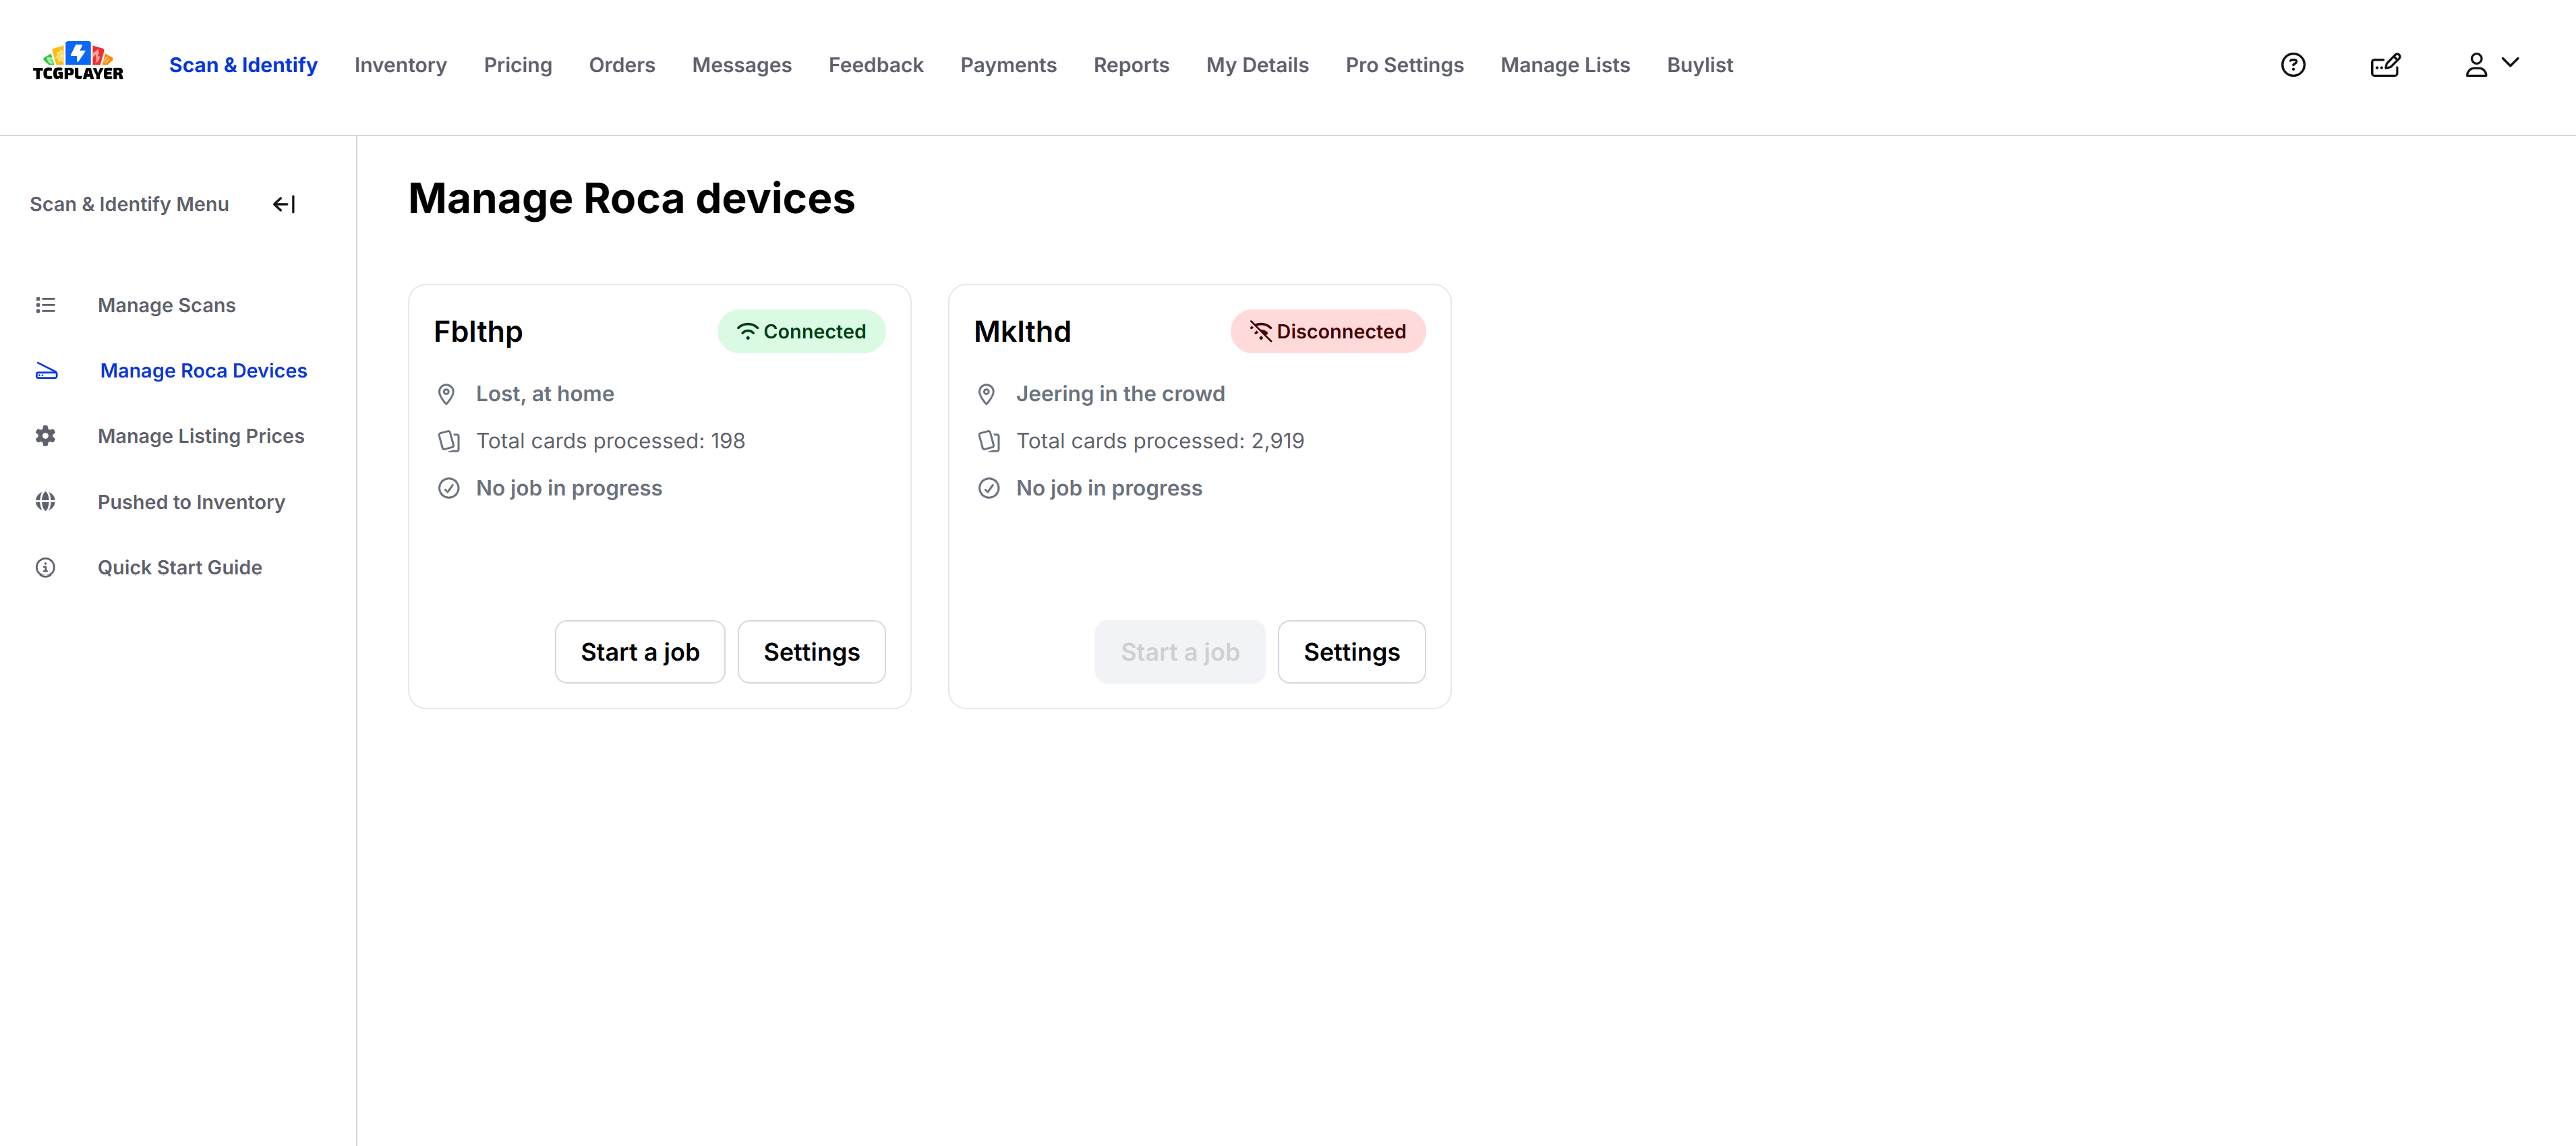Open Manage Lists
This screenshot has width=2576, height=1146.
click(x=1565, y=65)
